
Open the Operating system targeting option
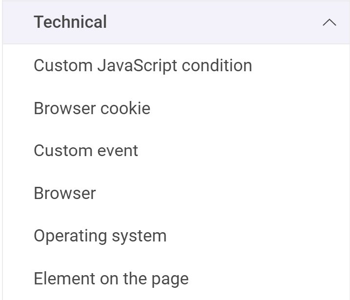coord(100,236)
